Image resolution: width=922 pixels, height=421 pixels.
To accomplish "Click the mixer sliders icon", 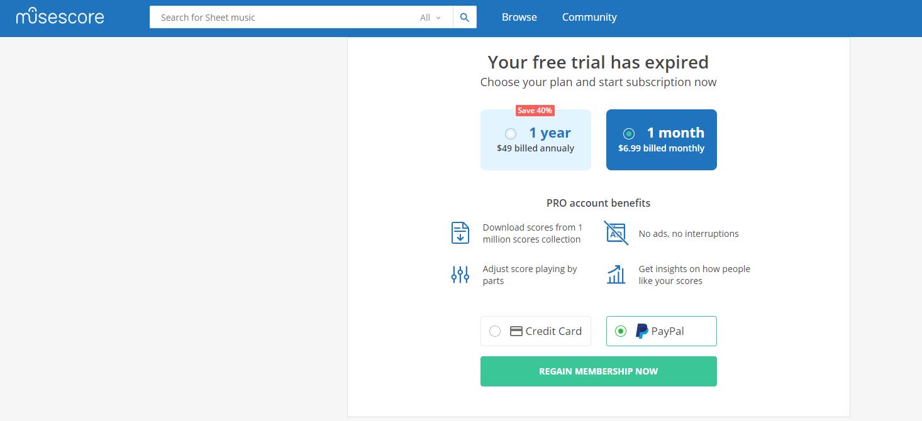I will [460, 275].
